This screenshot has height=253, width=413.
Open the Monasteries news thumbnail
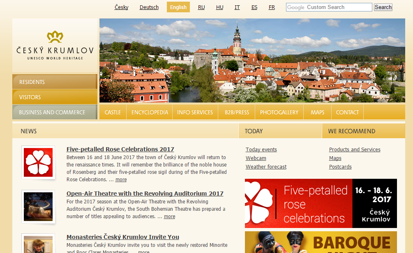click(38, 243)
